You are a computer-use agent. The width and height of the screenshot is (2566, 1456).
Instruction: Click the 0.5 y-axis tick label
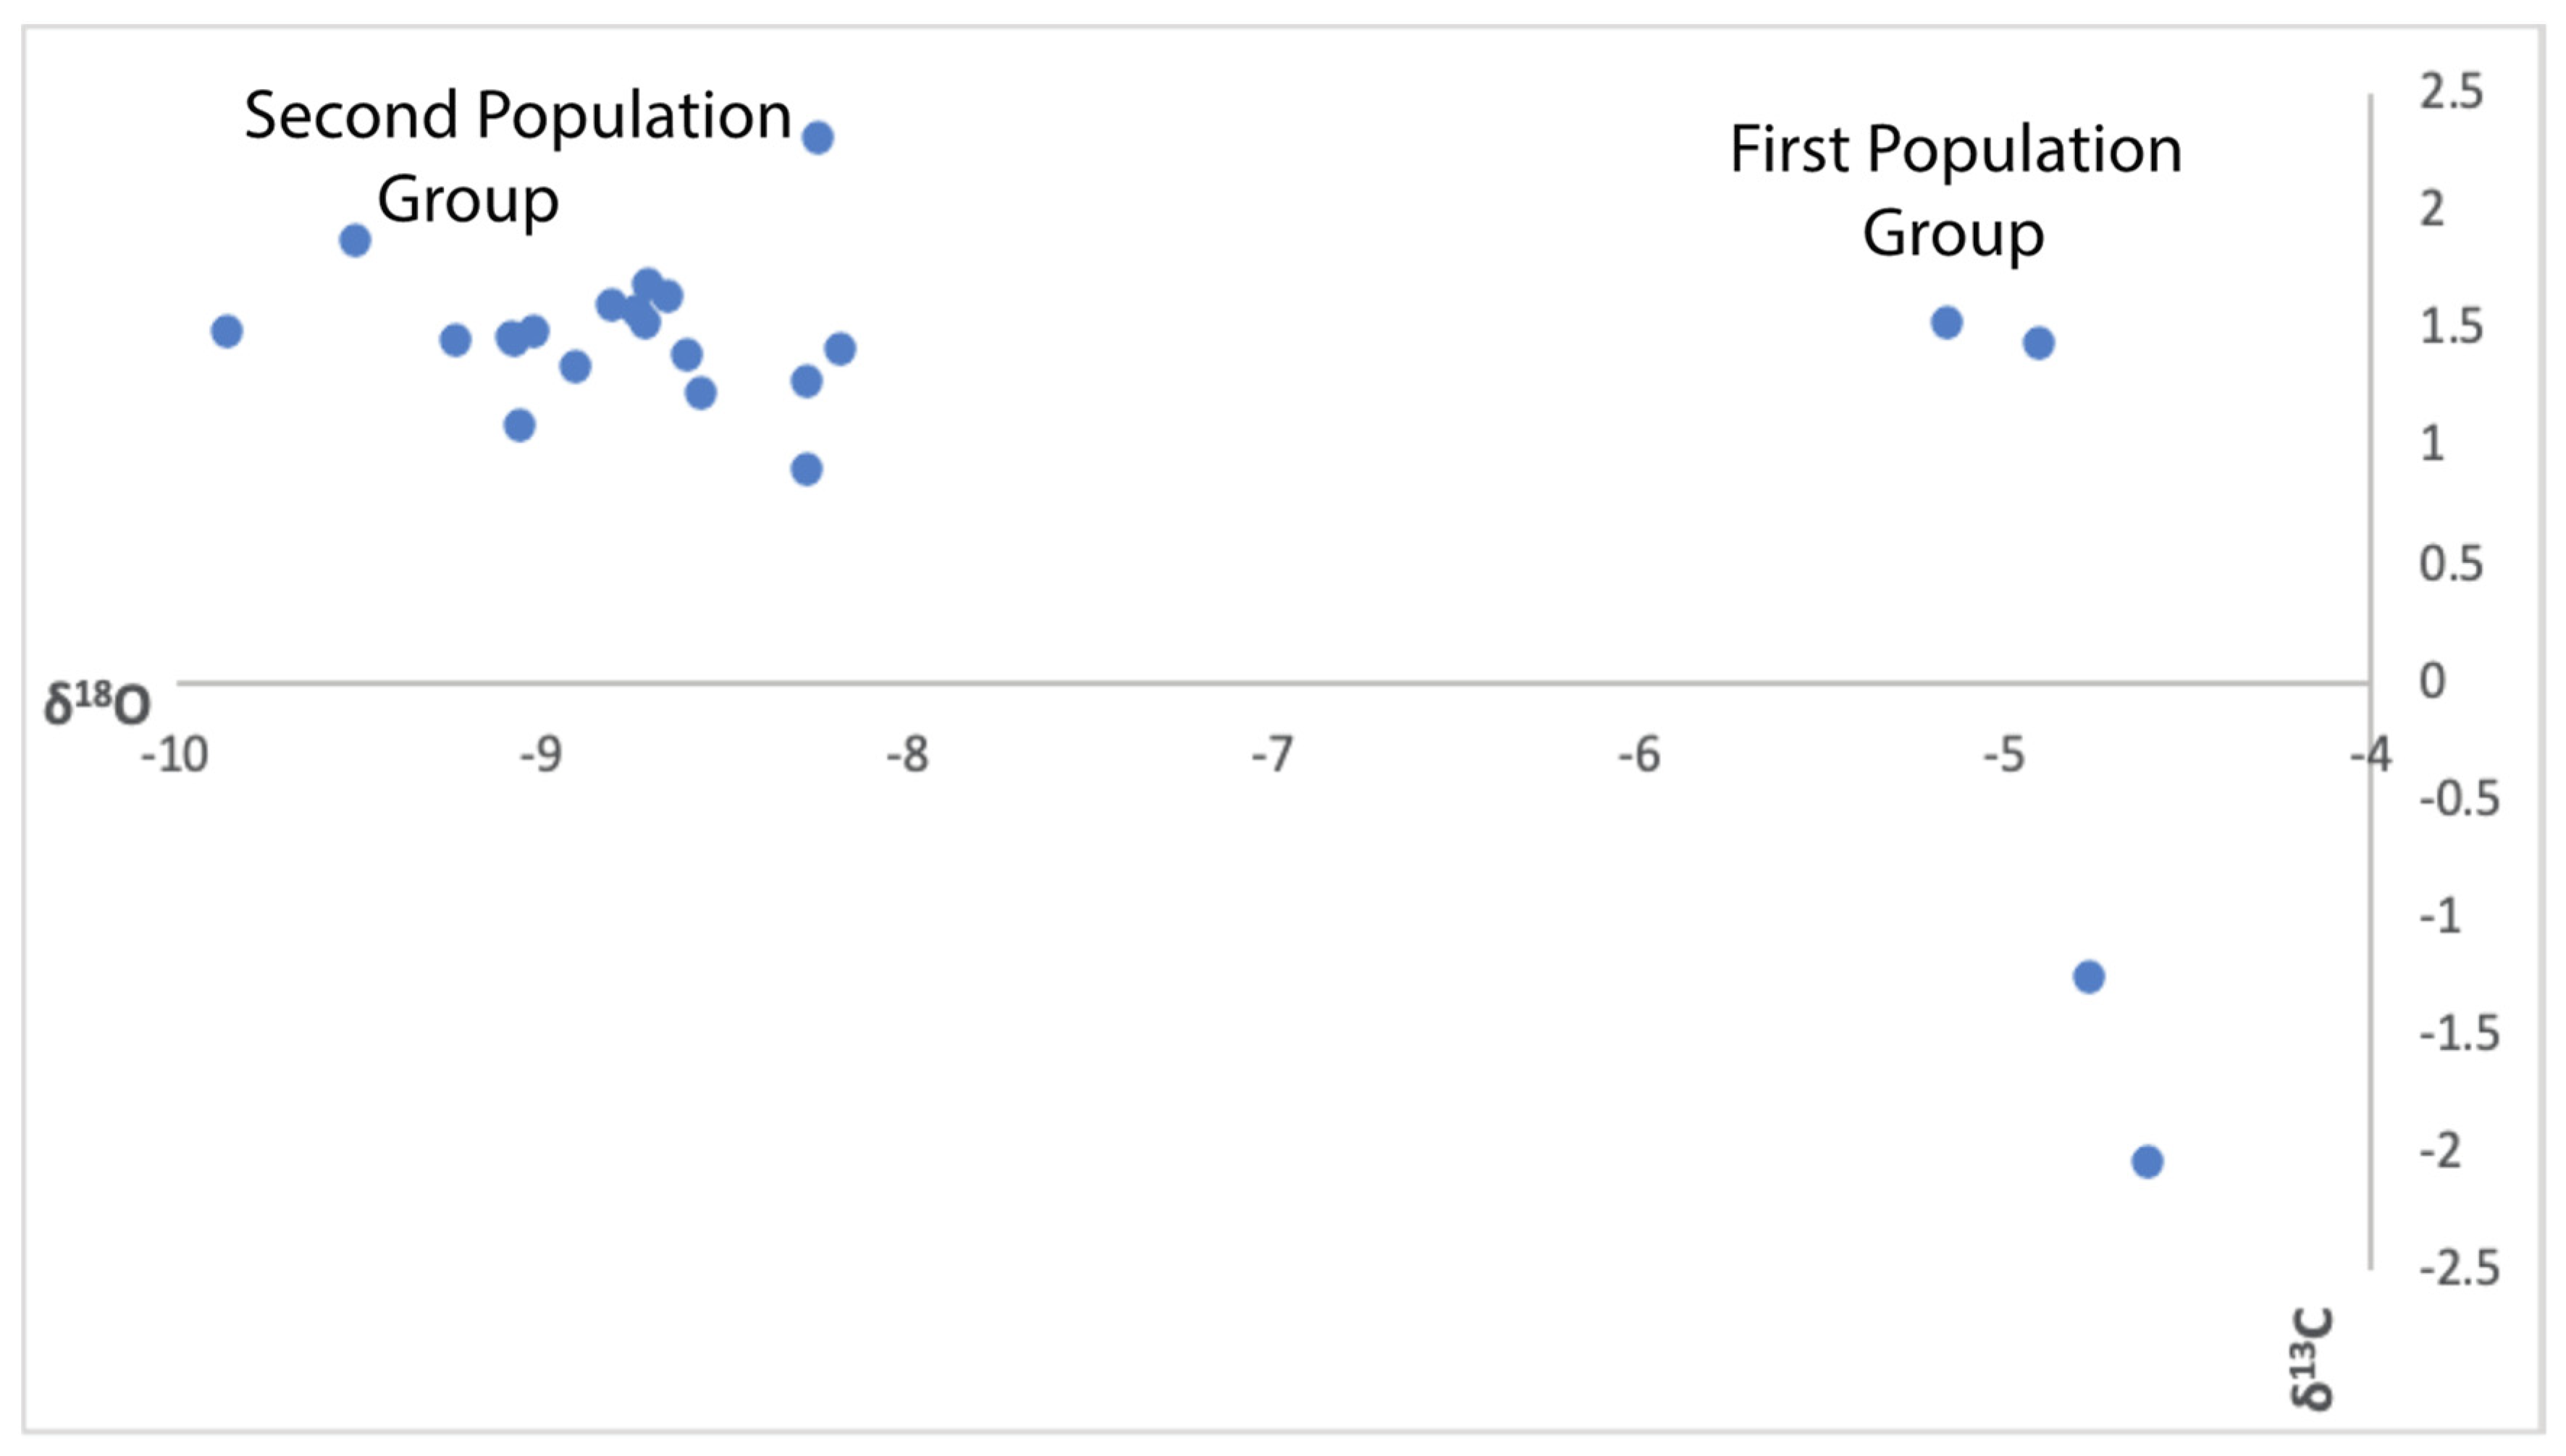[x=2450, y=564]
